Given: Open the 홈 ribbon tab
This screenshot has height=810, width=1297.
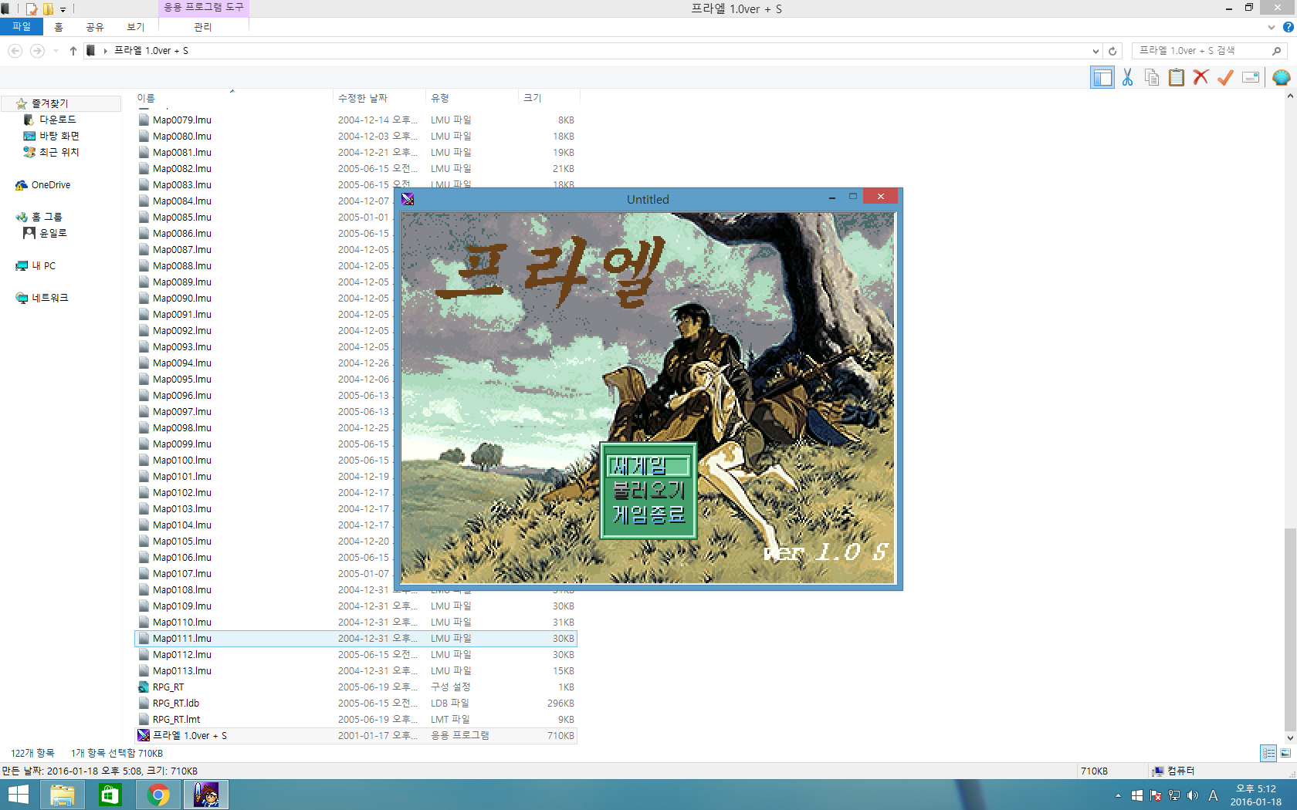Looking at the screenshot, I should click(x=59, y=26).
